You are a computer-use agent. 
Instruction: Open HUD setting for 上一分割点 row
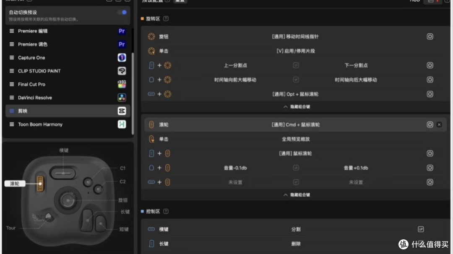point(430,65)
